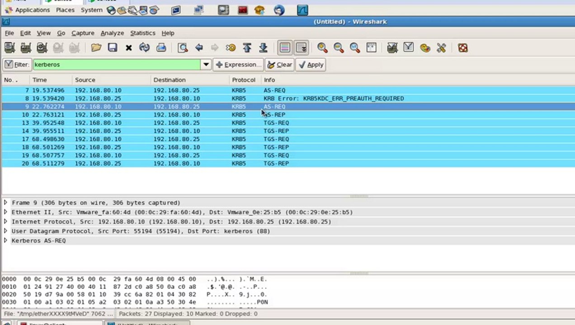Open a capture file folder icon
Screen dimensions: 575x325
(96, 48)
